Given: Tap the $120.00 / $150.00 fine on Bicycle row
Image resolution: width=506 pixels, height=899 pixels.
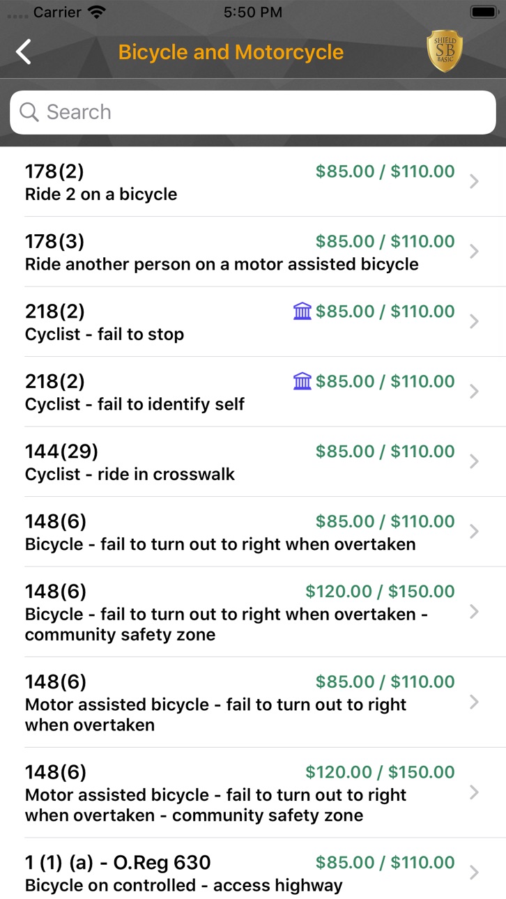Looking at the screenshot, I should coord(380,591).
